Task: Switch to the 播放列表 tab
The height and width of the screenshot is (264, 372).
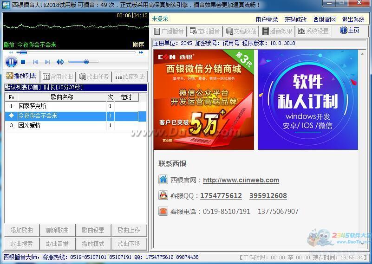Action: (x=21, y=76)
